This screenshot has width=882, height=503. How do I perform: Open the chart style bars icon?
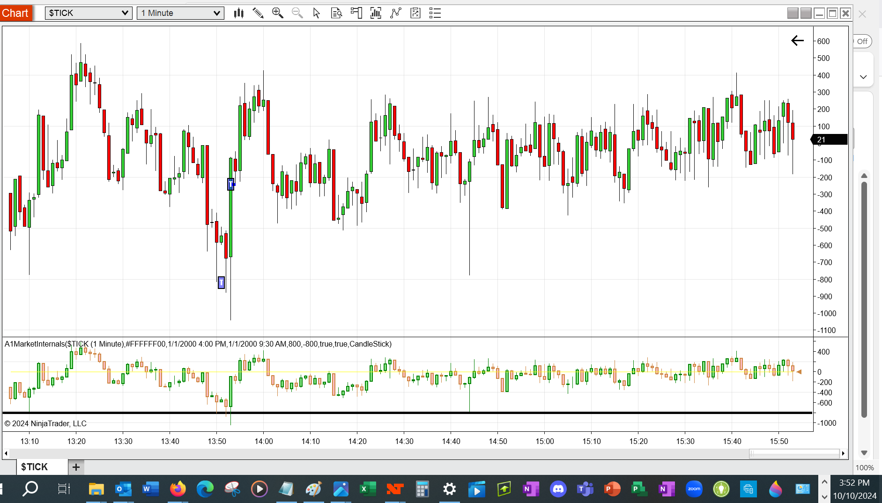pyautogui.click(x=239, y=13)
